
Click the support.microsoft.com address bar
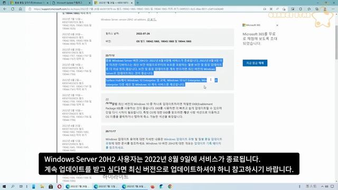129,9
